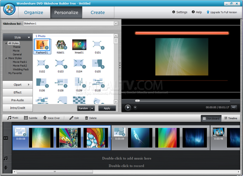Open the Random button dropdown arrow

click(93, 108)
